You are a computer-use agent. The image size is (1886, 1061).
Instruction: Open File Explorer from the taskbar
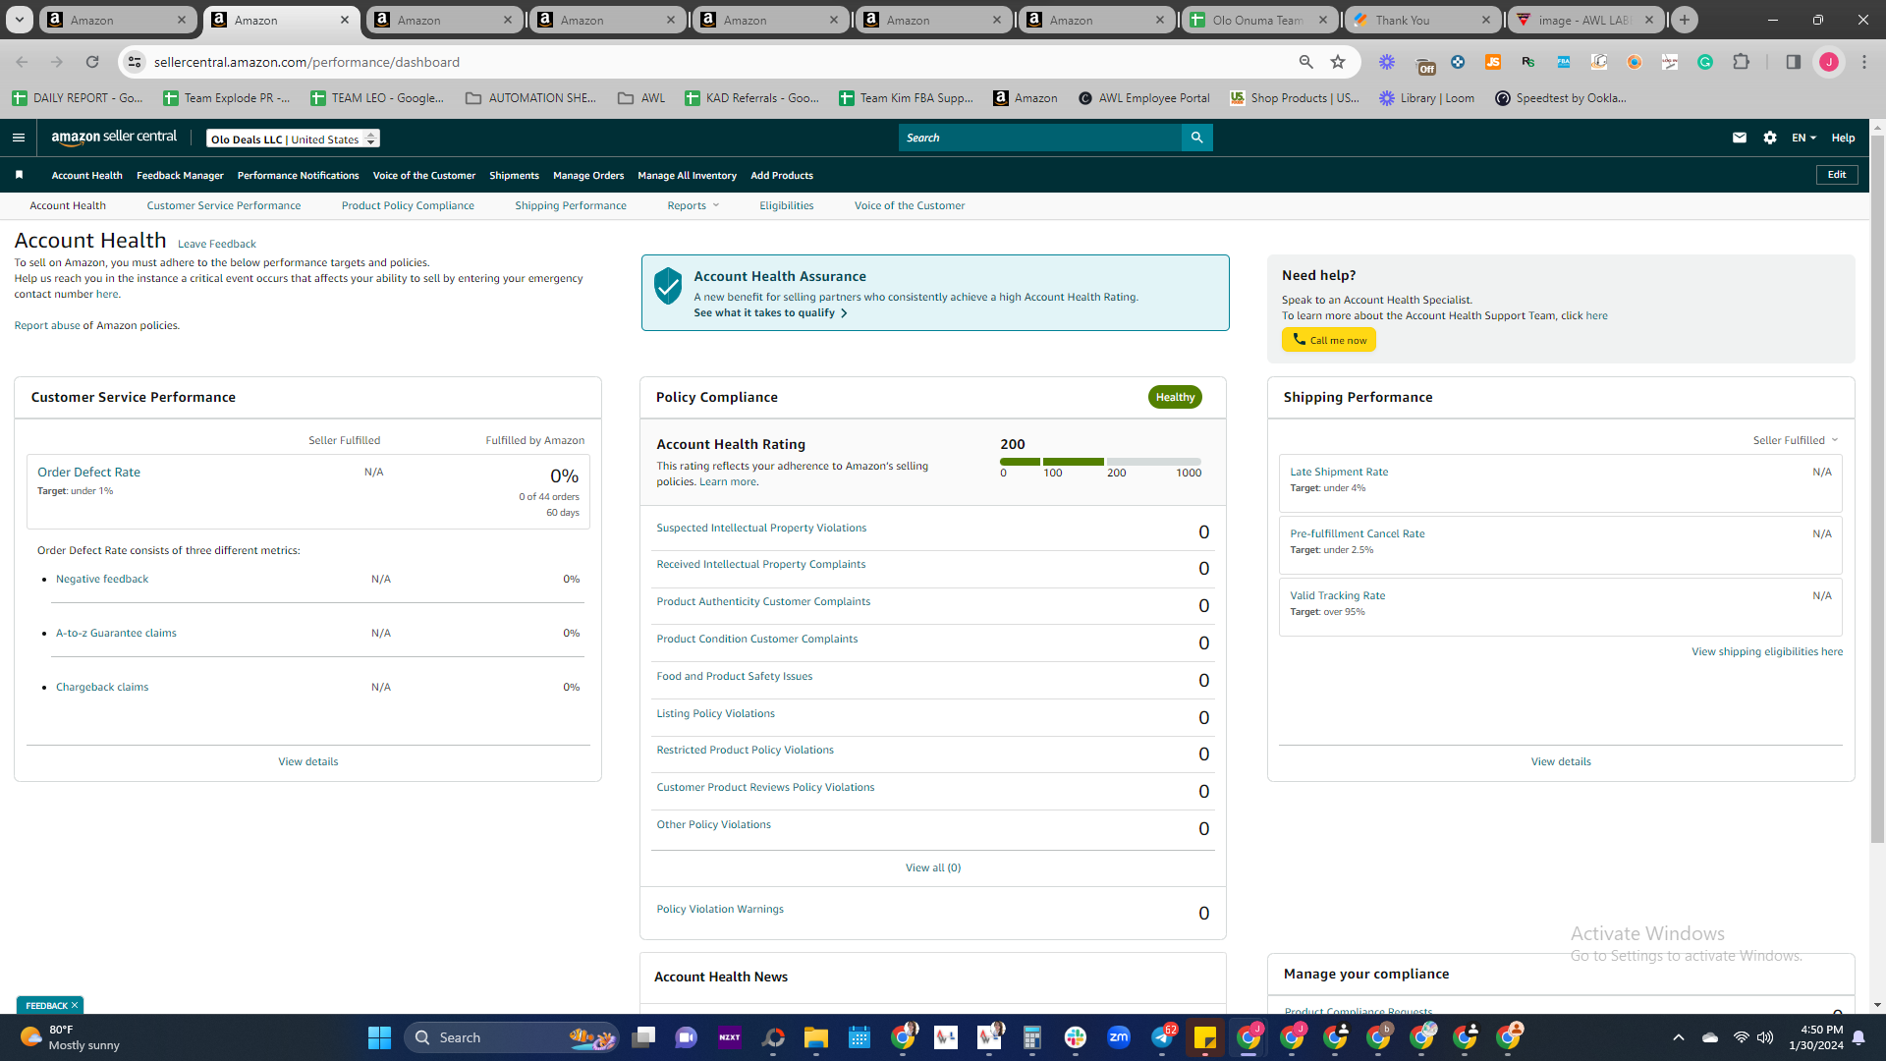coord(816,1037)
